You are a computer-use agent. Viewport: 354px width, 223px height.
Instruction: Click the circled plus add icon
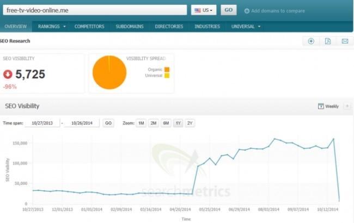coord(311,41)
